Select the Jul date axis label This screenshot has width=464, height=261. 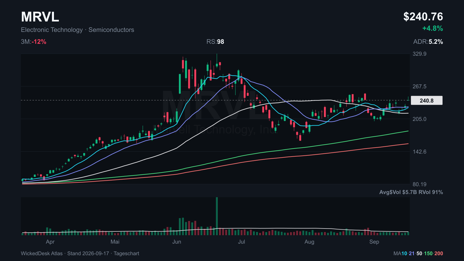coord(242,242)
